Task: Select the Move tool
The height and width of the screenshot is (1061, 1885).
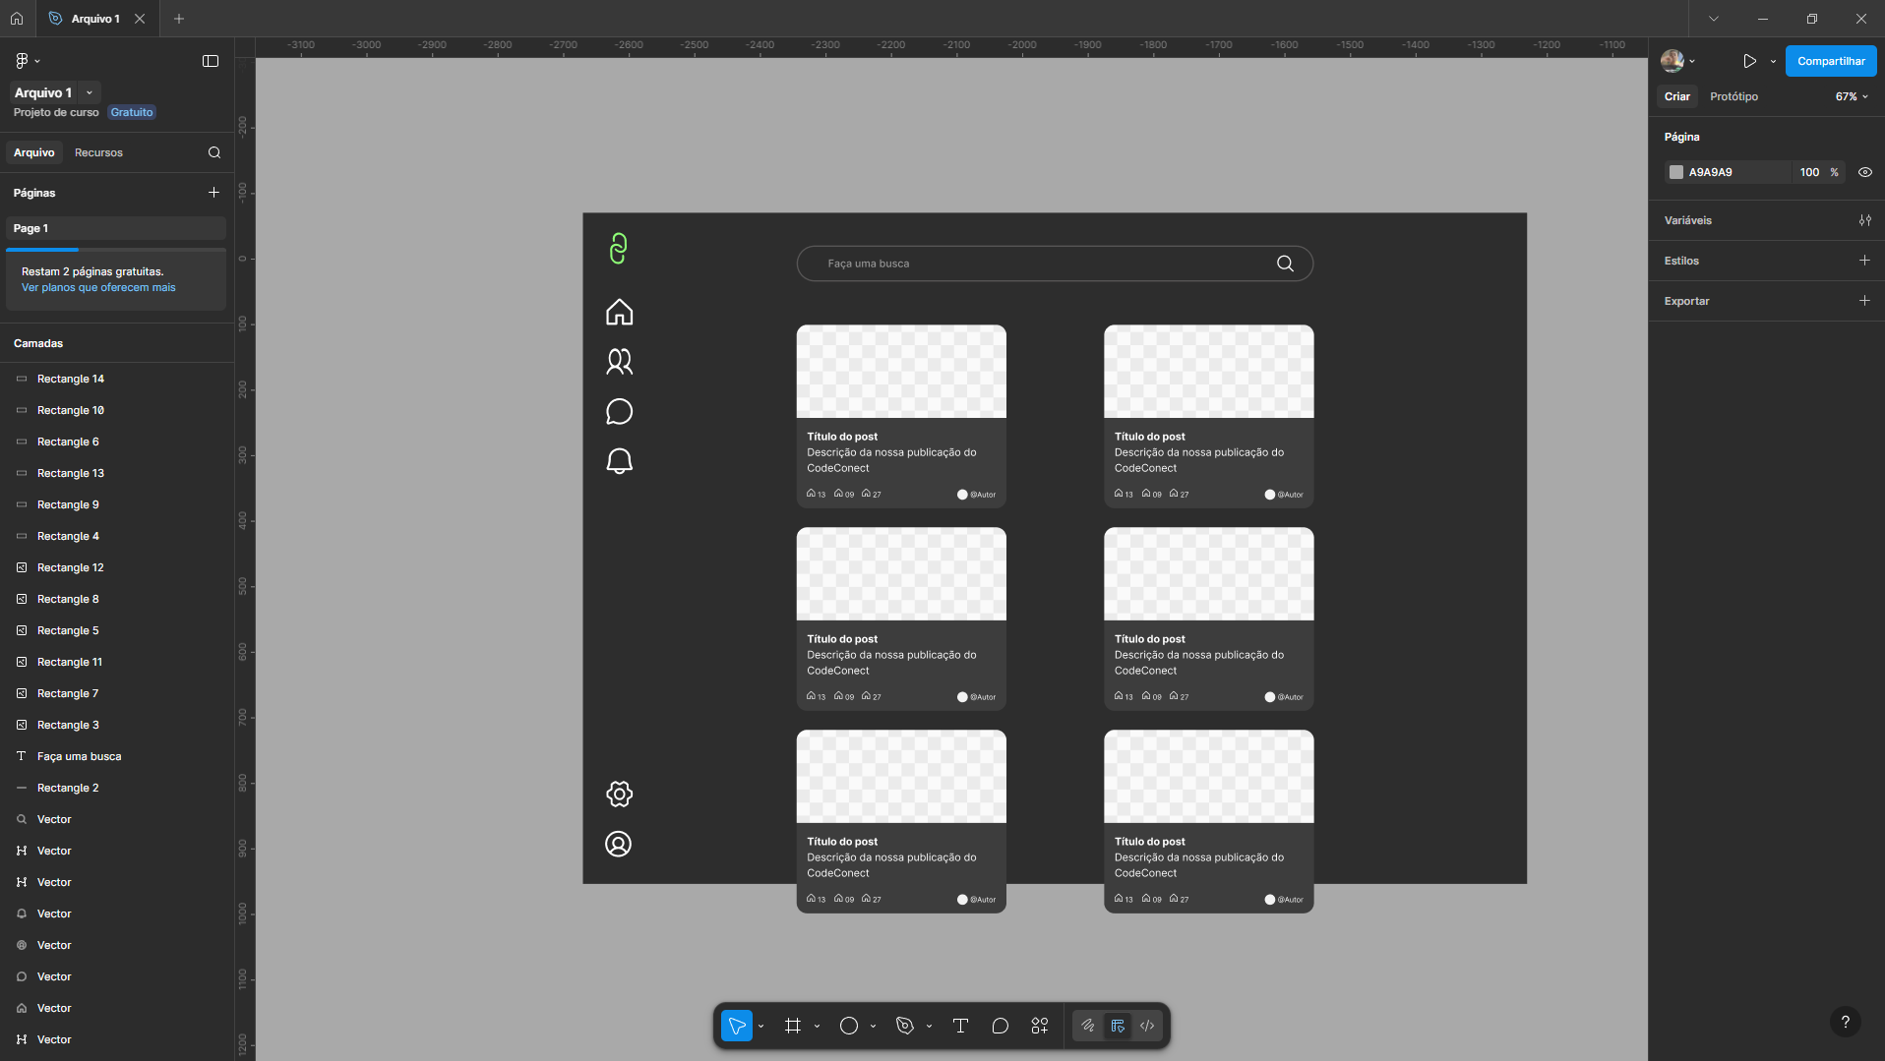Action: pyautogui.click(x=737, y=1026)
